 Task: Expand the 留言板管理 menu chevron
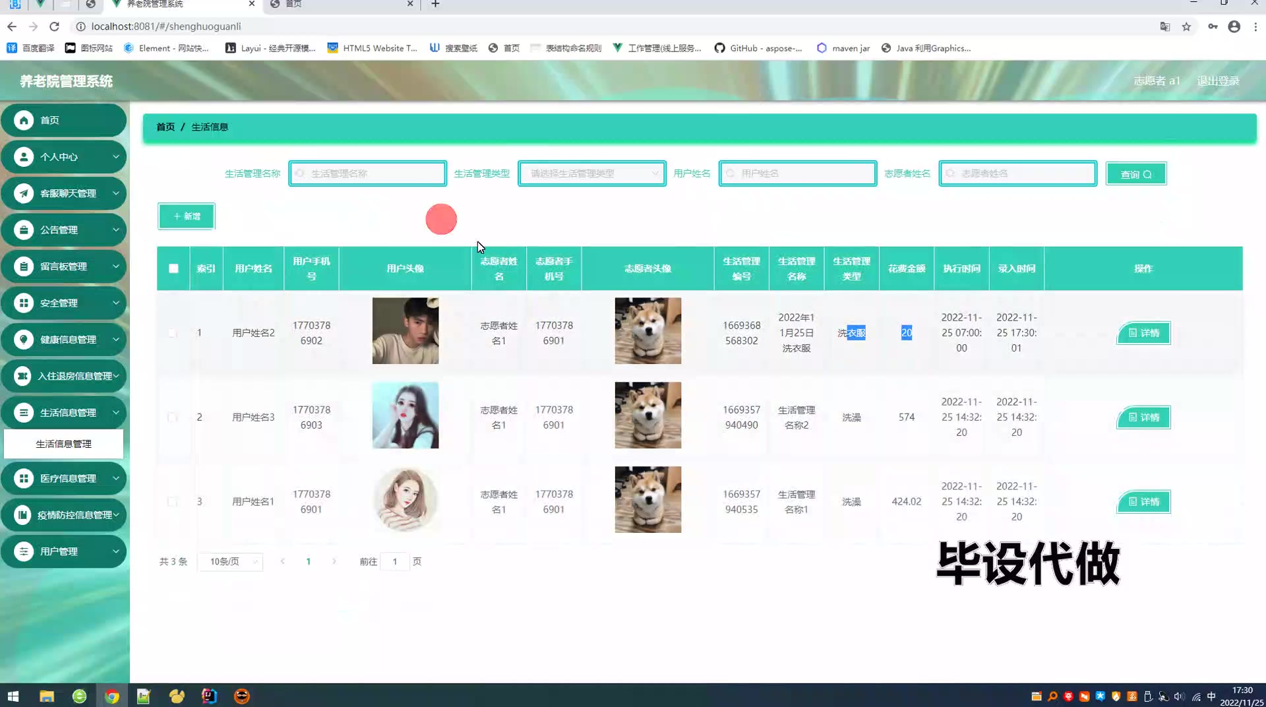[x=115, y=266]
